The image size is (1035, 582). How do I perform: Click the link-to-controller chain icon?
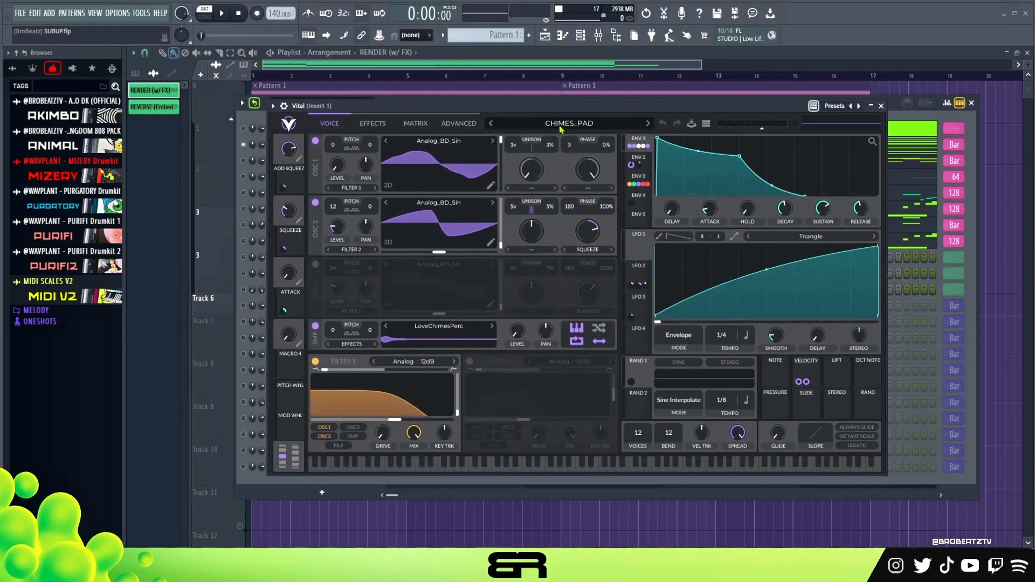click(x=361, y=35)
